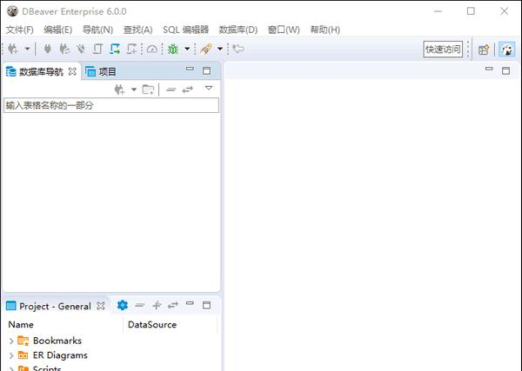Image resolution: width=522 pixels, height=371 pixels.
Task: Open the 编辑(E) menu
Action: pos(58,30)
